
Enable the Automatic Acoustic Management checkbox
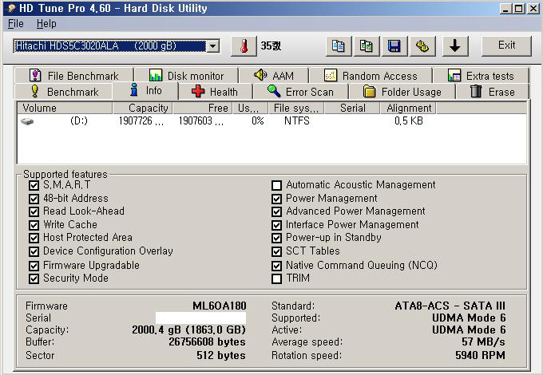tap(276, 185)
